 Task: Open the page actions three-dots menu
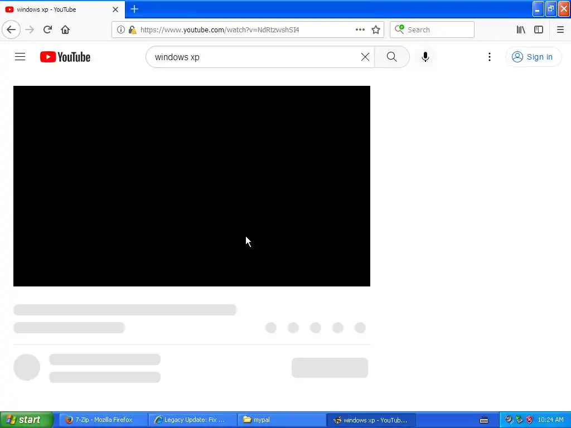360,30
